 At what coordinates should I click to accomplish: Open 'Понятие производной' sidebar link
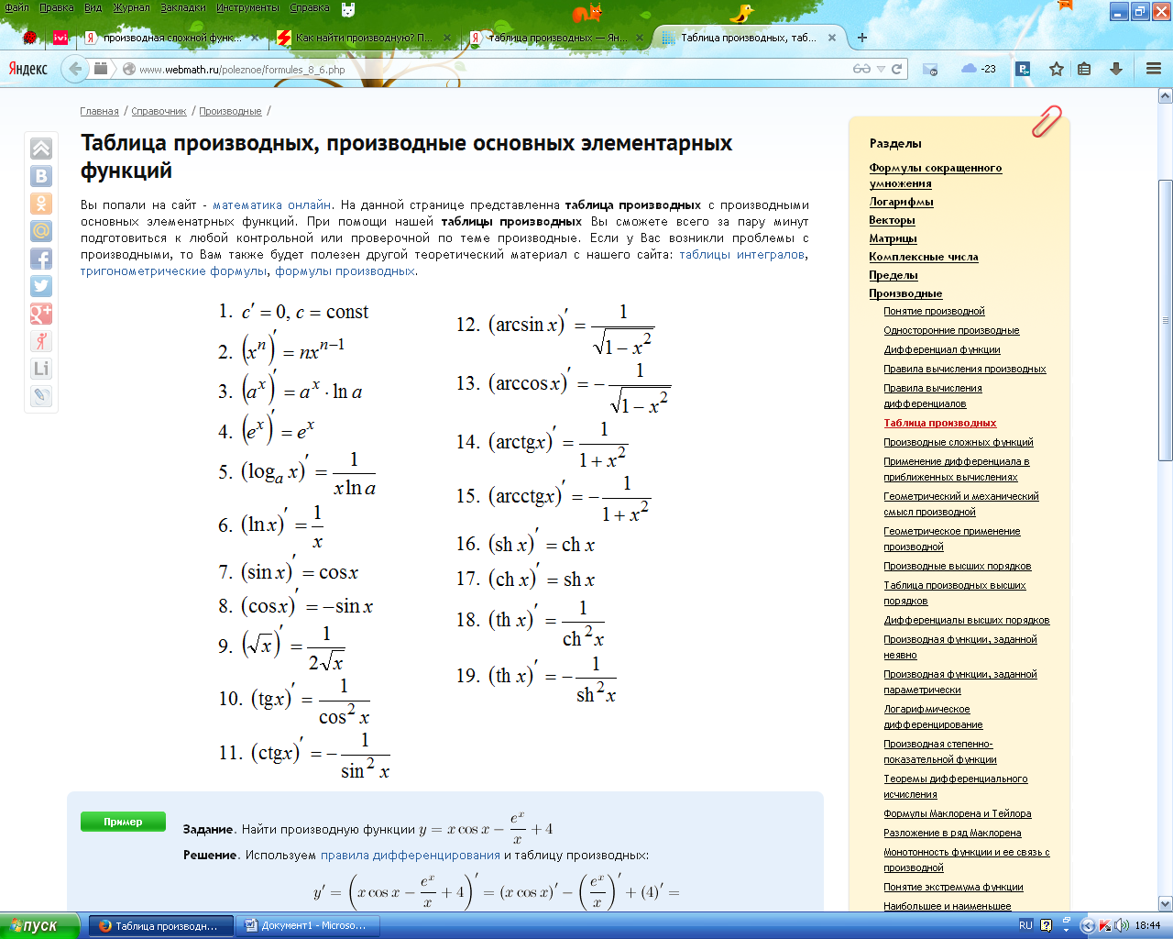[x=934, y=311]
